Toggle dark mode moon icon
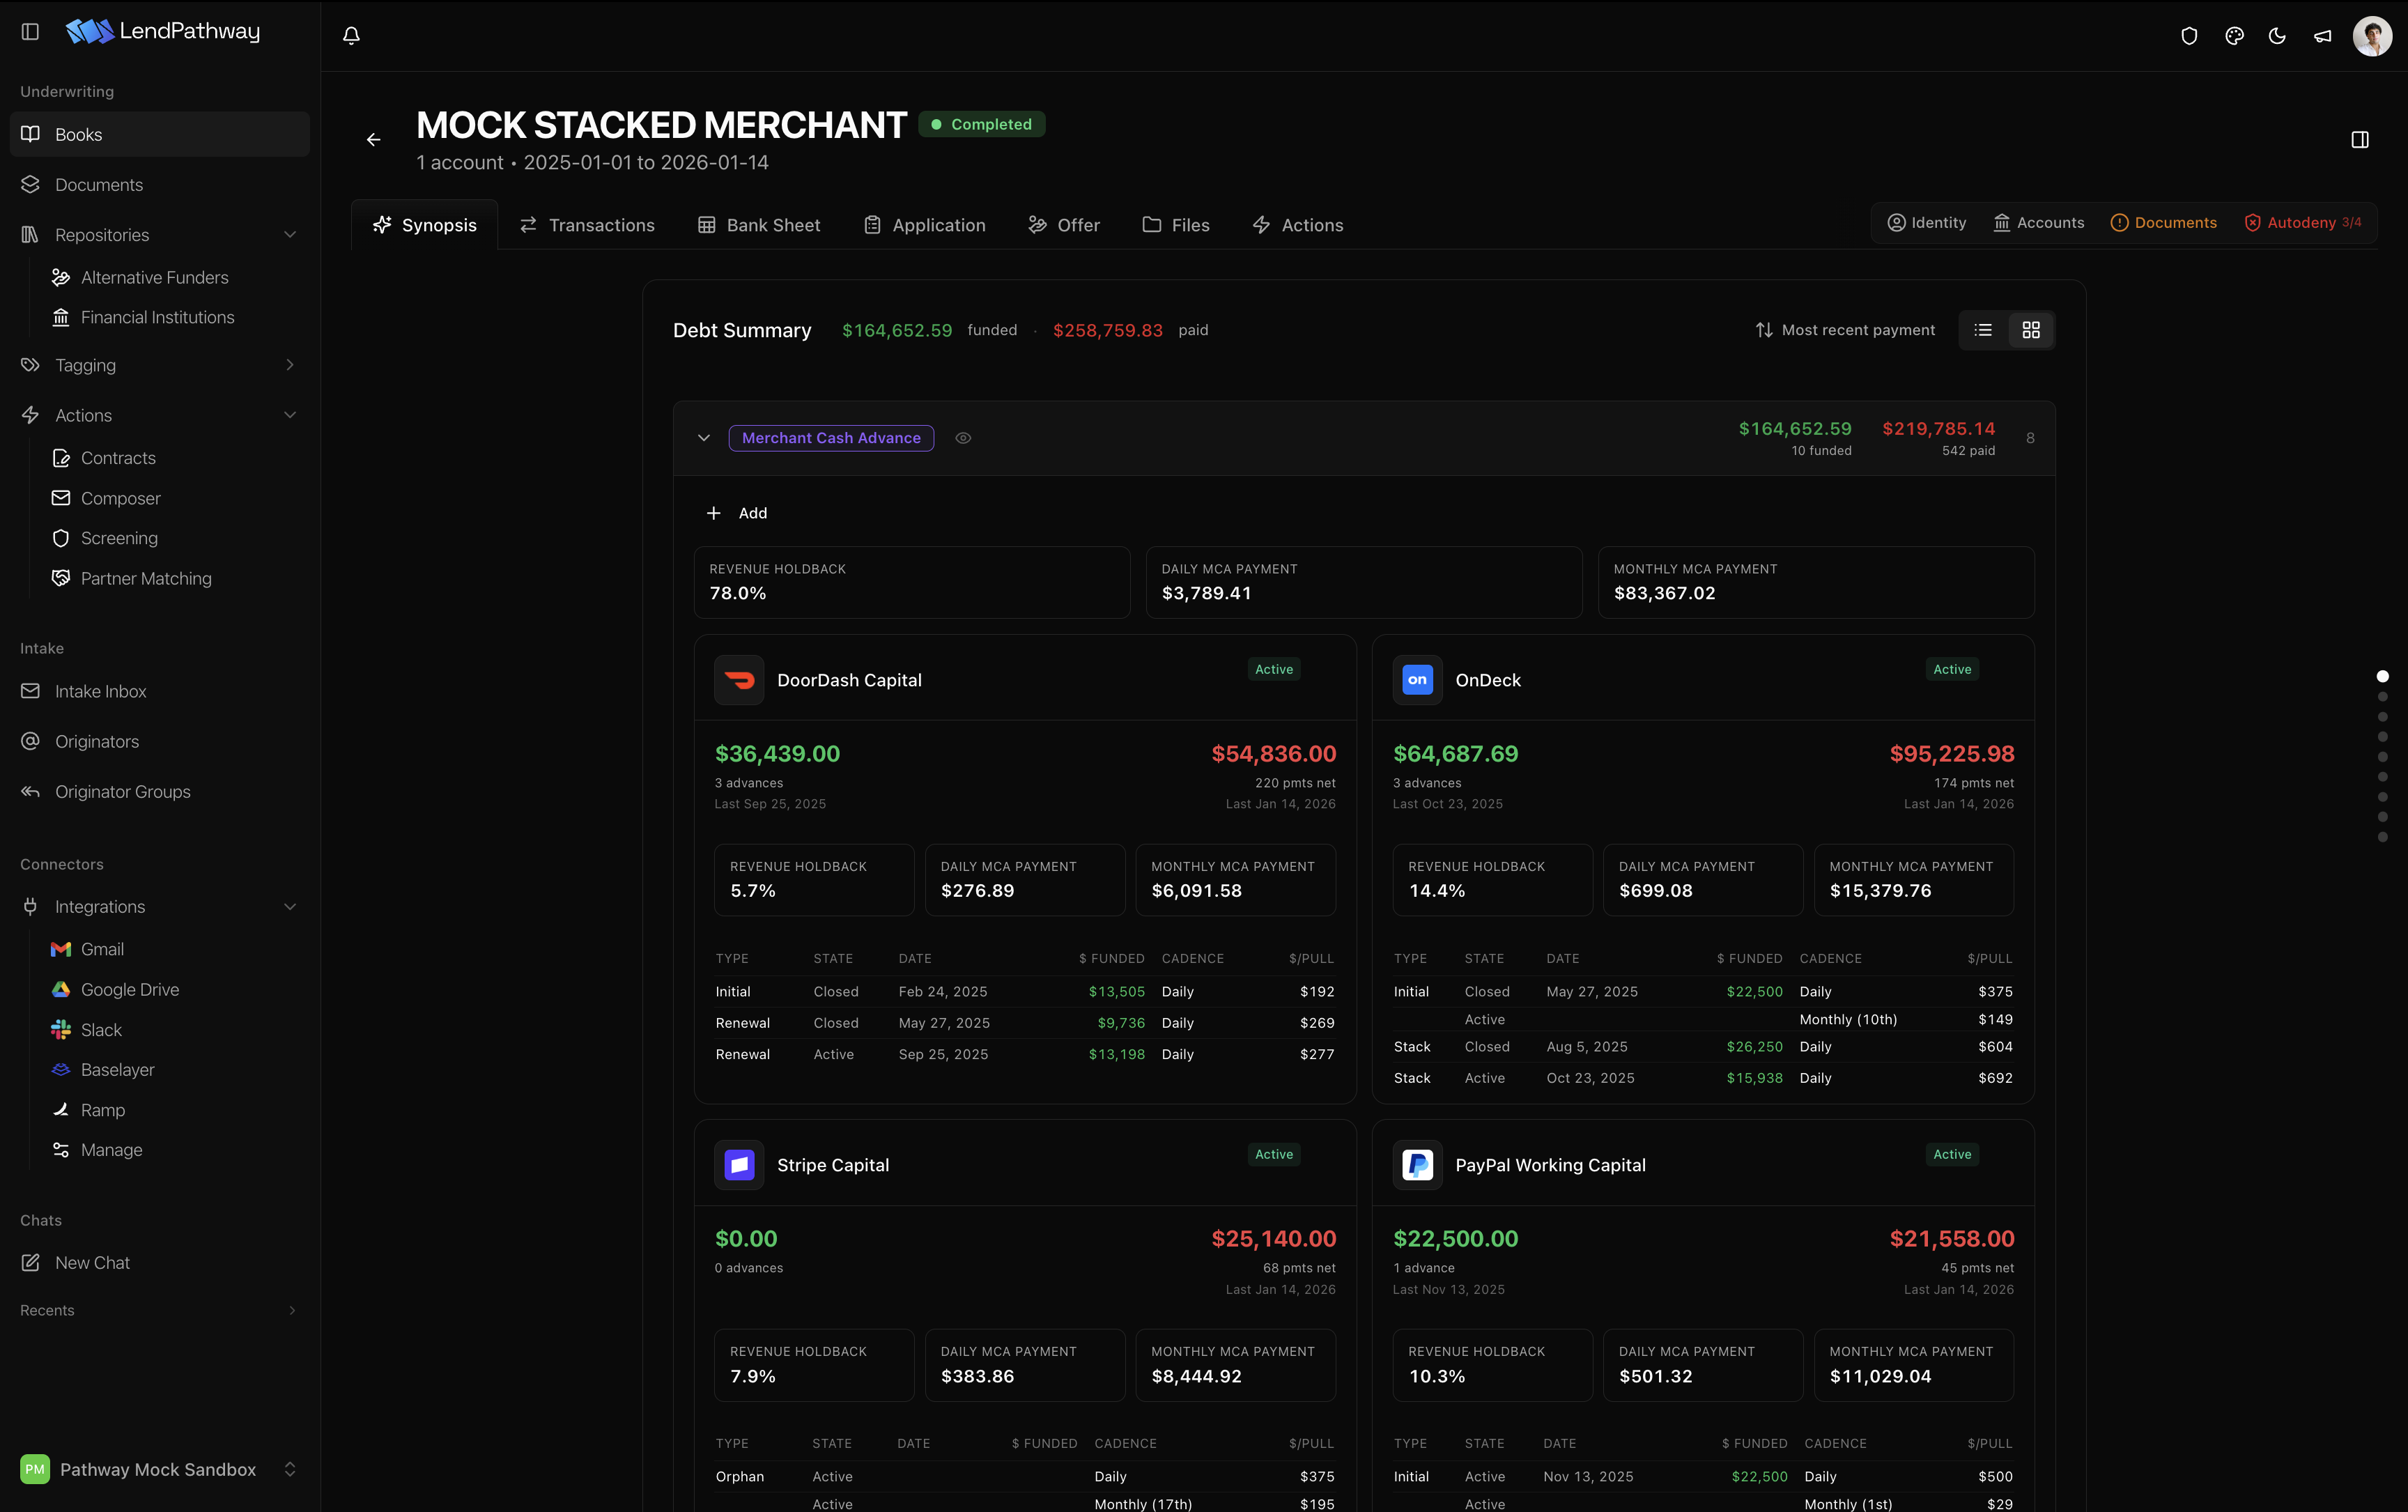The image size is (2408, 1512). tap(2277, 36)
